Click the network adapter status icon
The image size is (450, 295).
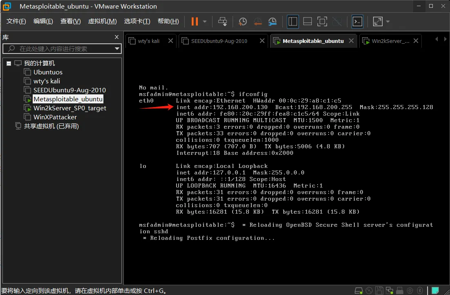(390, 291)
